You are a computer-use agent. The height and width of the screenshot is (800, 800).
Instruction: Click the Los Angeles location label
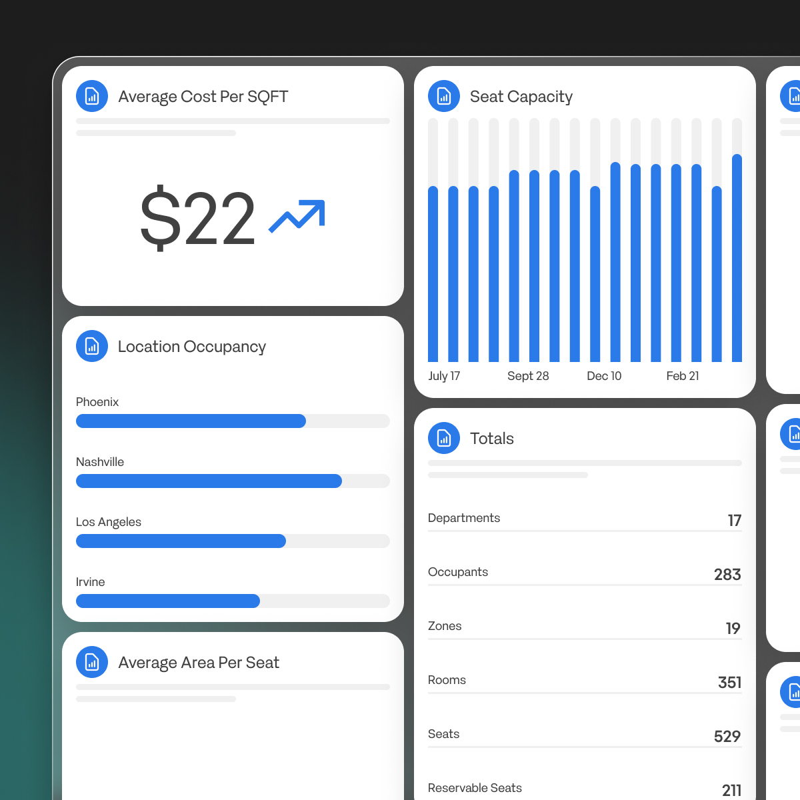109,522
